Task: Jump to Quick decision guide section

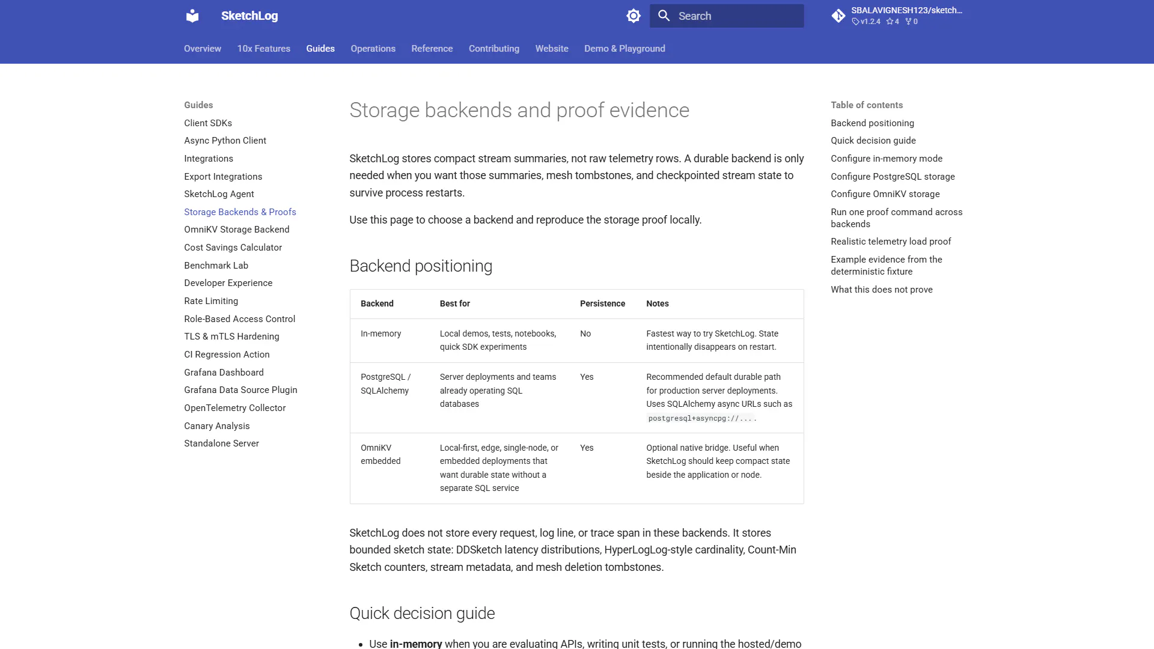Action: [873, 141]
